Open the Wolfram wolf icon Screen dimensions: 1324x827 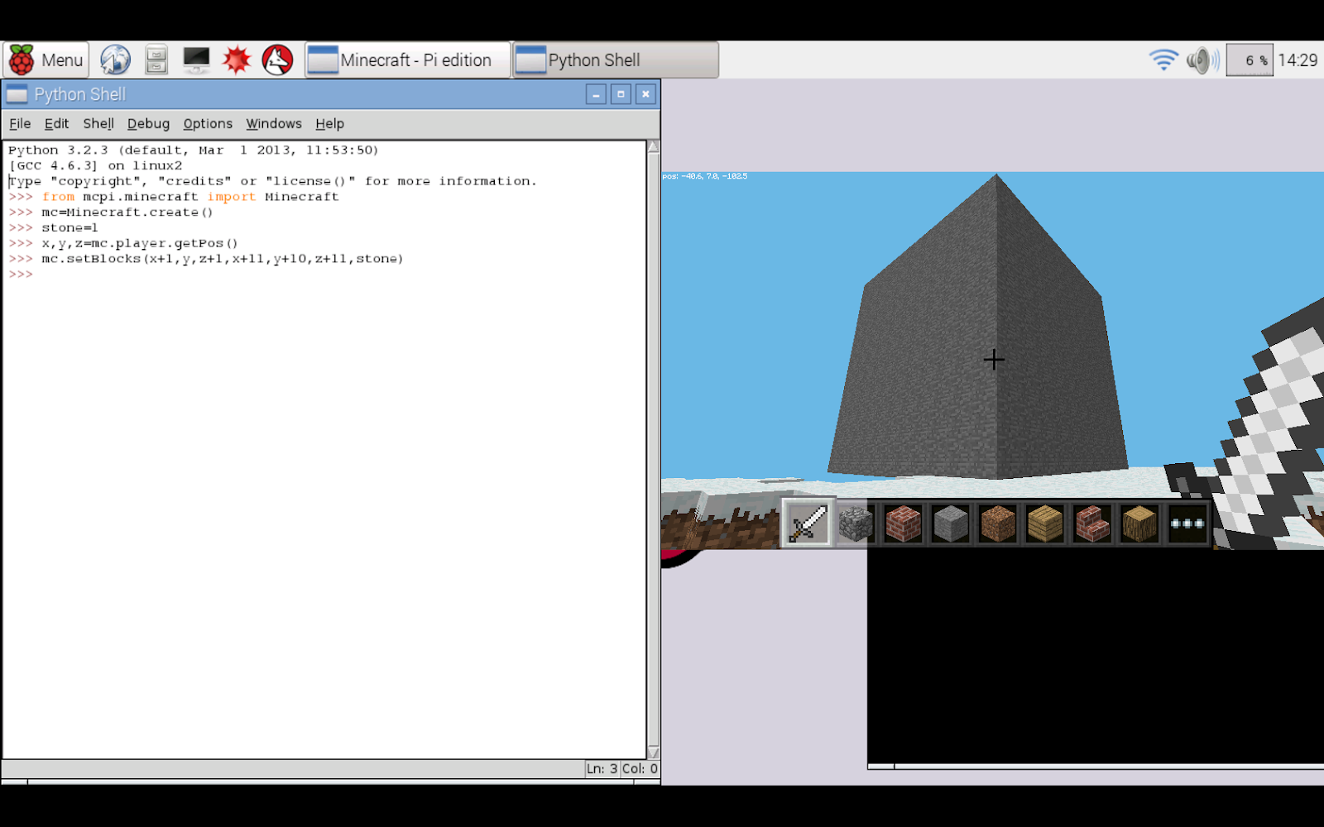point(277,60)
